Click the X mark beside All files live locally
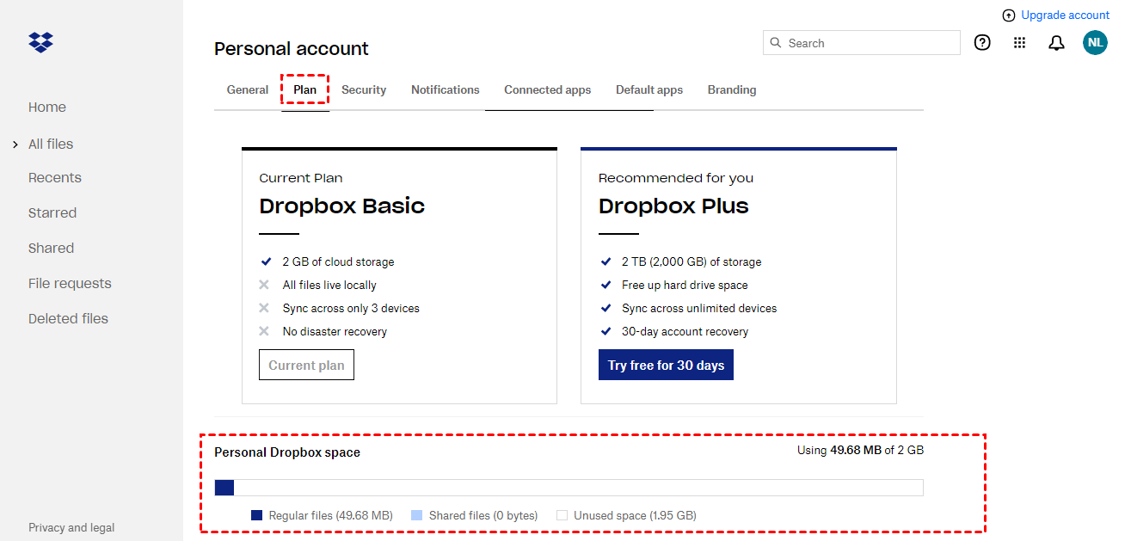This screenshot has height=541, width=1131. tap(265, 285)
